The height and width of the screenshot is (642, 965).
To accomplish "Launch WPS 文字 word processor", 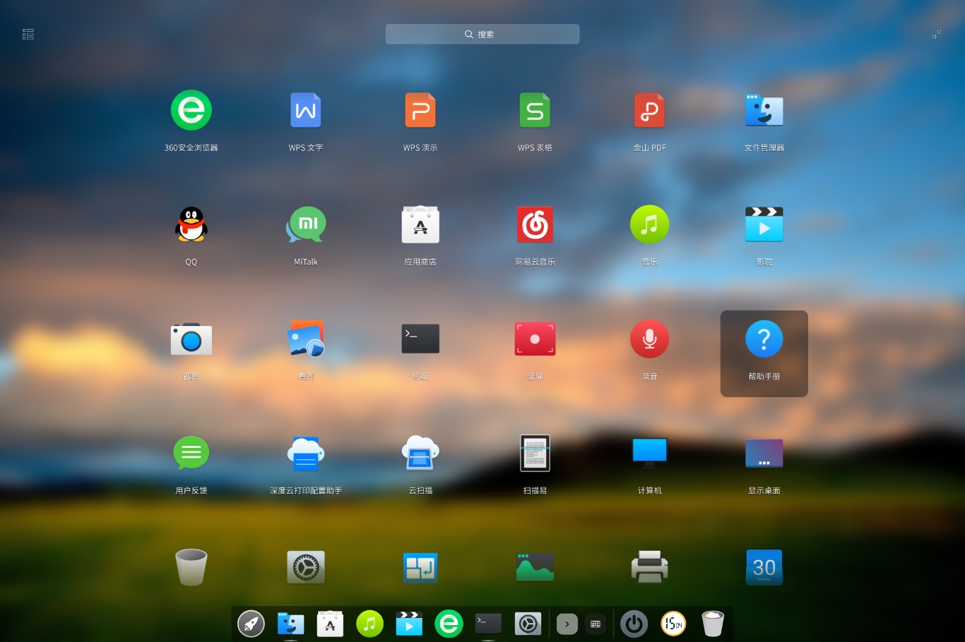I will pos(306,110).
